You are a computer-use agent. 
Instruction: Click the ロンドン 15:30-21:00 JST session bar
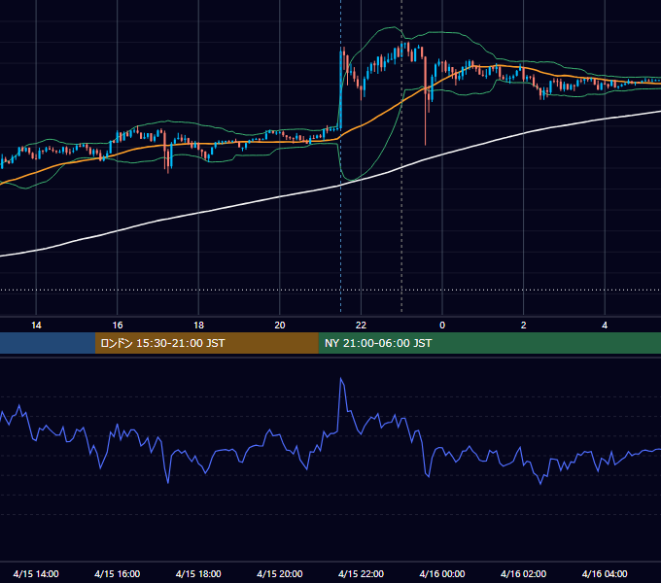206,343
